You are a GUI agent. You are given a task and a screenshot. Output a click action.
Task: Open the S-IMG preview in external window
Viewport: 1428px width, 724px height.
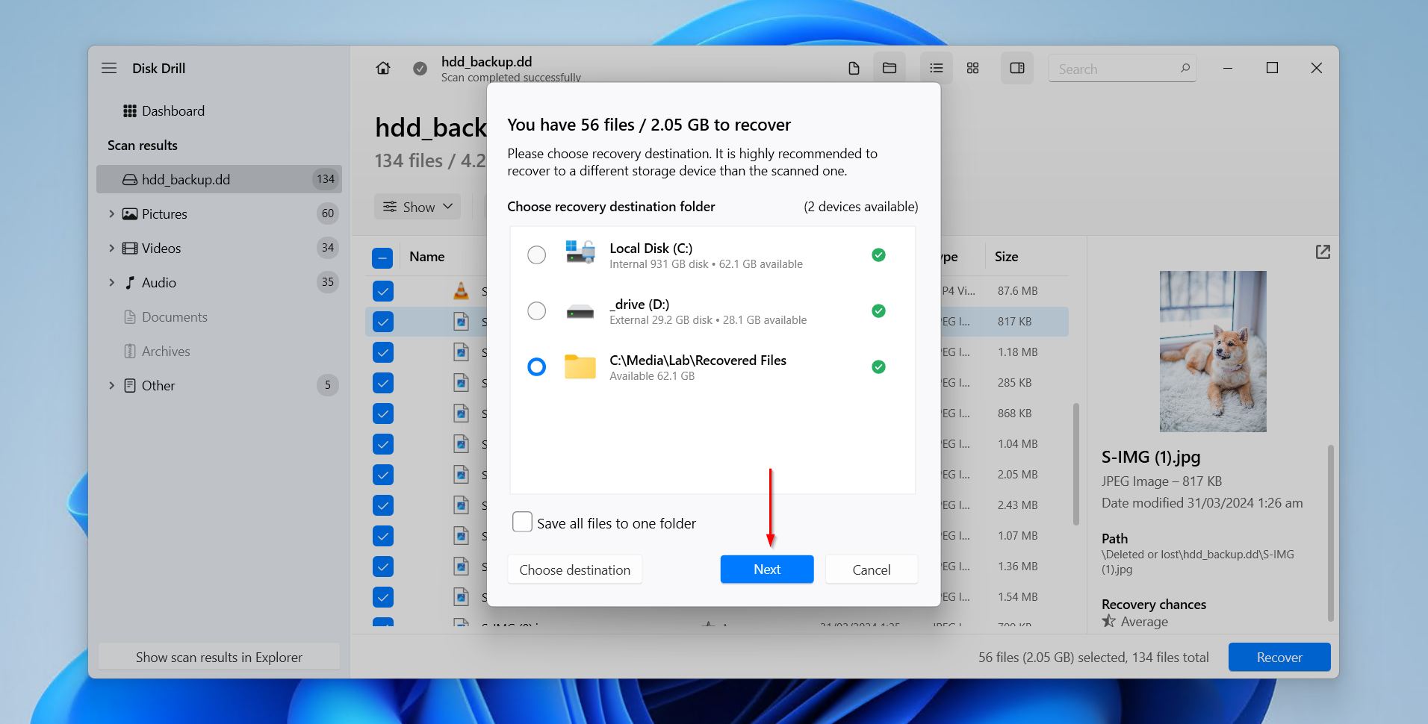pos(1323,252)
